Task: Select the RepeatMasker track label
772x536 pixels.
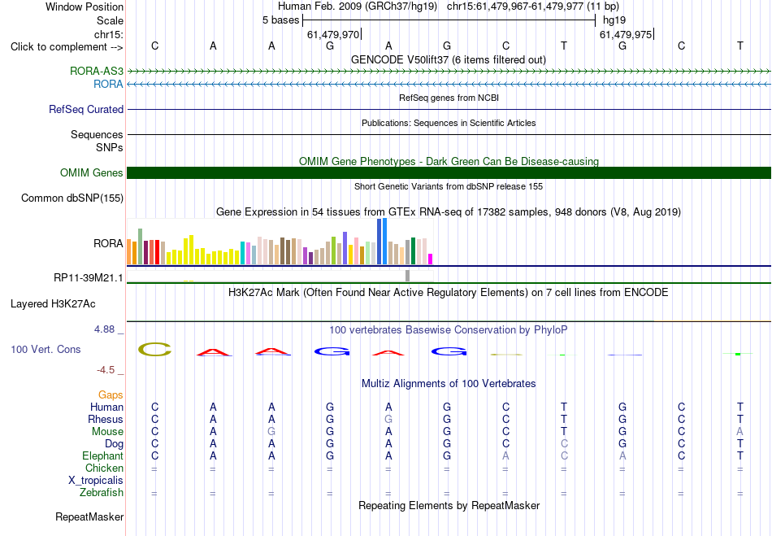Action: [x=89, y=516]
